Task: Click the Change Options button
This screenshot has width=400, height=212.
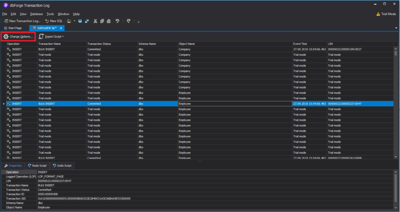Action: (x=18, y=37)
